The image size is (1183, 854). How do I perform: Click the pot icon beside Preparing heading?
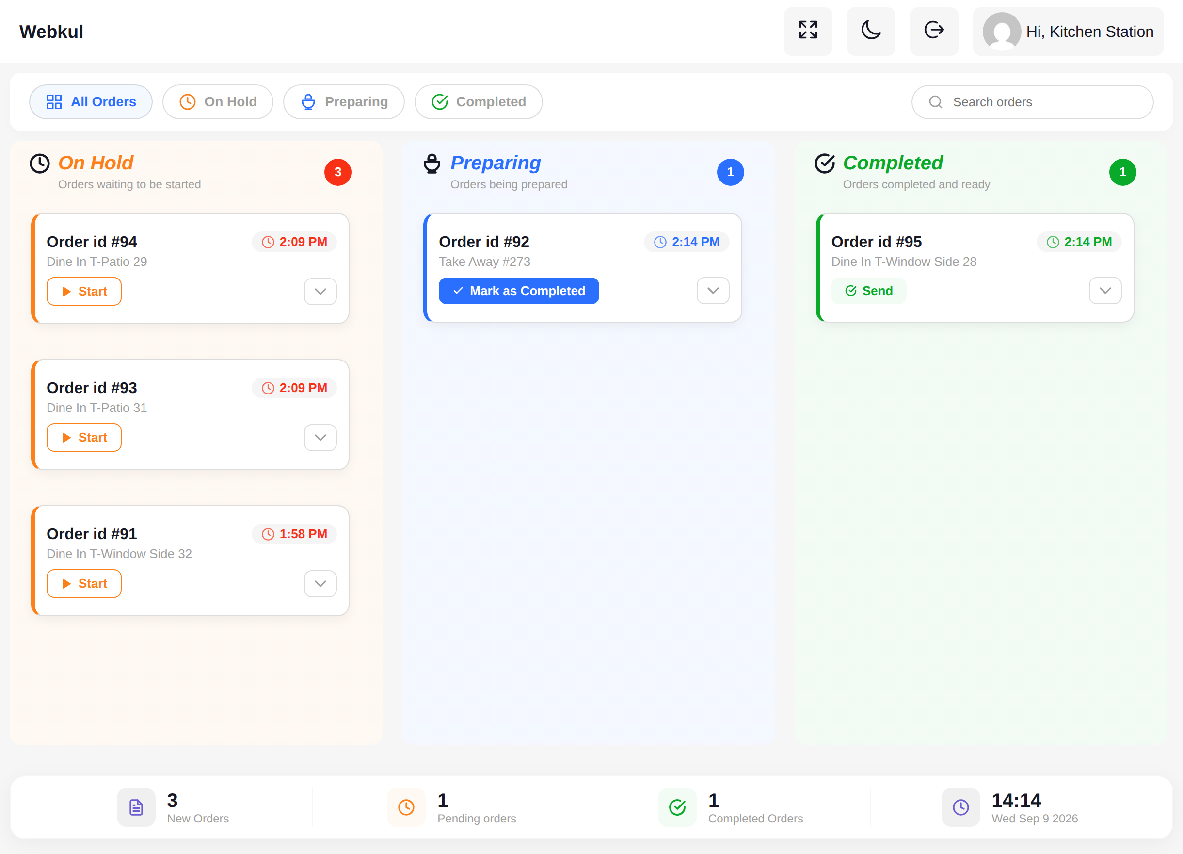432,164
